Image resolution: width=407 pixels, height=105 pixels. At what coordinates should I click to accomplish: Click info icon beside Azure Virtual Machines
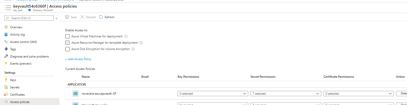pos(126,36)
